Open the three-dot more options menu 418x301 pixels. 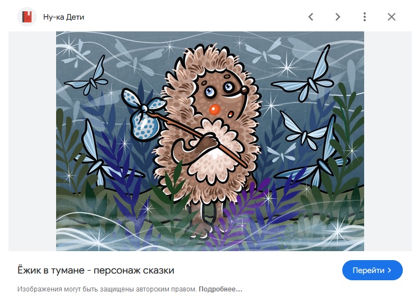(x=364, y=17)
